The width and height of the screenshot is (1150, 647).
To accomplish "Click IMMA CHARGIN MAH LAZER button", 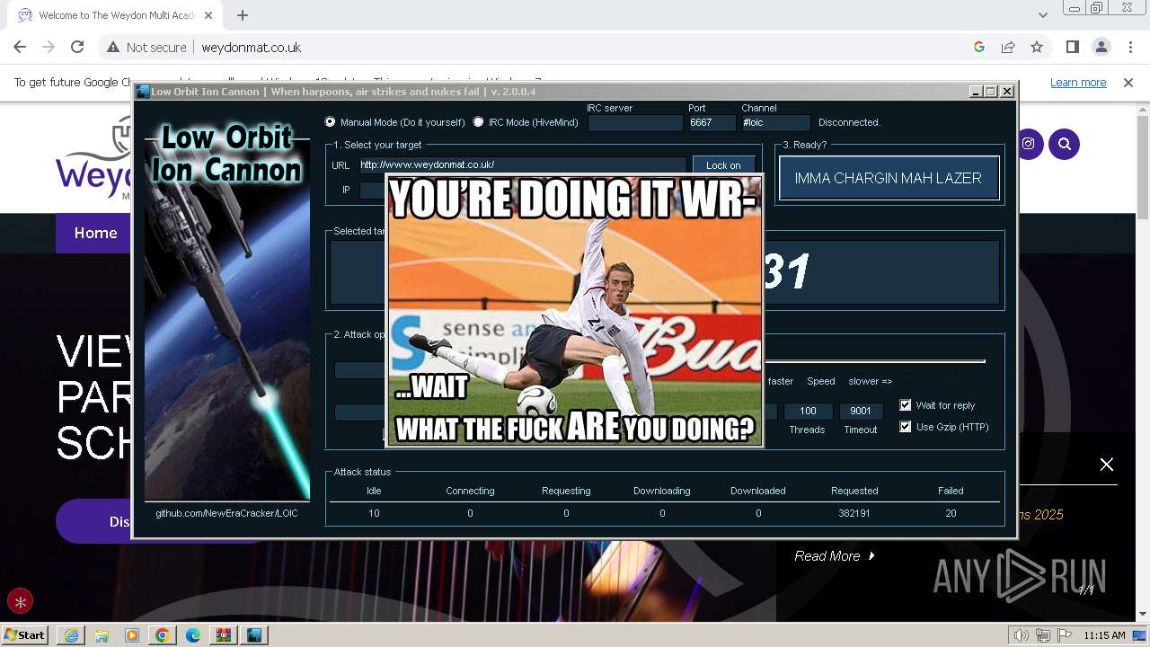I will 889,178.
